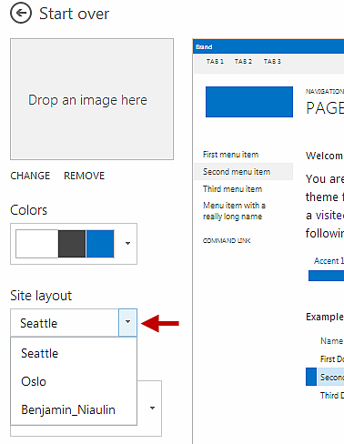Click the white color swatch in Colors
This screenshot has width=344, height=444.
point(36,244)
